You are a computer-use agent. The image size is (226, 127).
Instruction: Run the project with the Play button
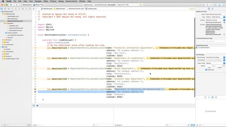click(x=11, y=5)
